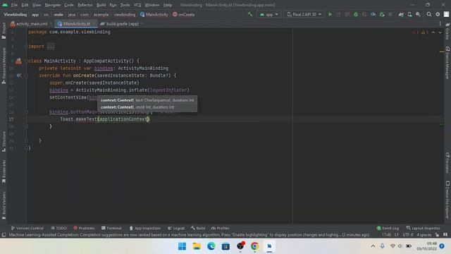
Task: Open the Resource Manager sidebar panel
Action: (4, 66)
